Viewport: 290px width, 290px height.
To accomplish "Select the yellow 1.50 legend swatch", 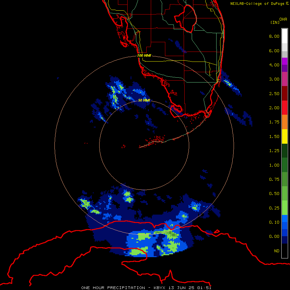I will tap(285, 136).
